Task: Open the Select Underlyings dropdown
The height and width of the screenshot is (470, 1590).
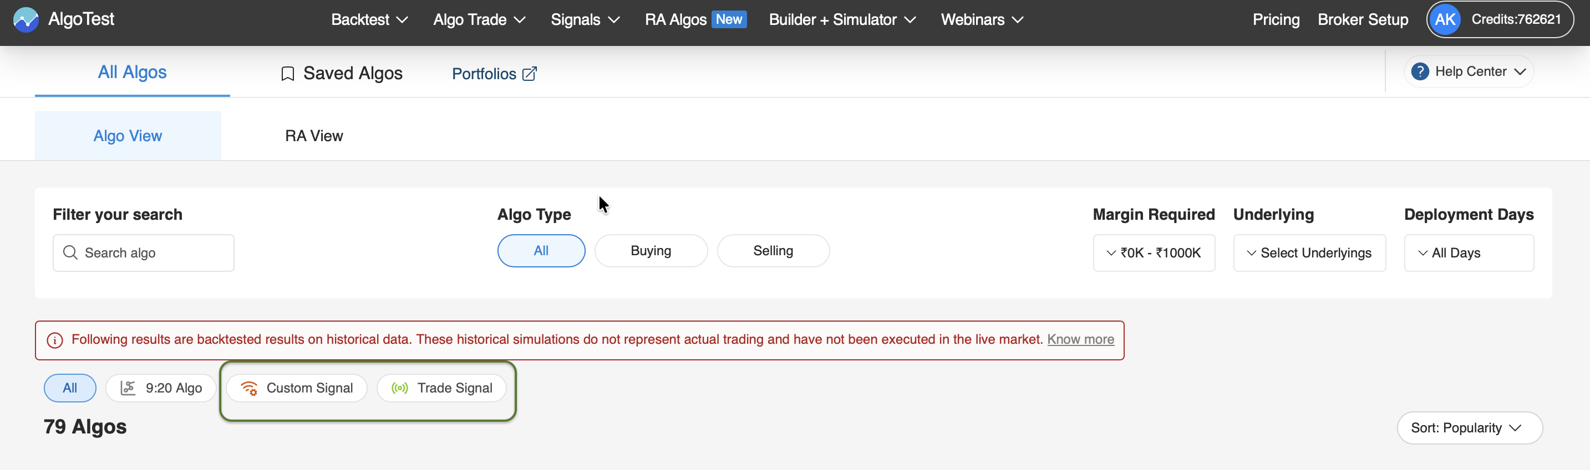Action: 1309,252
